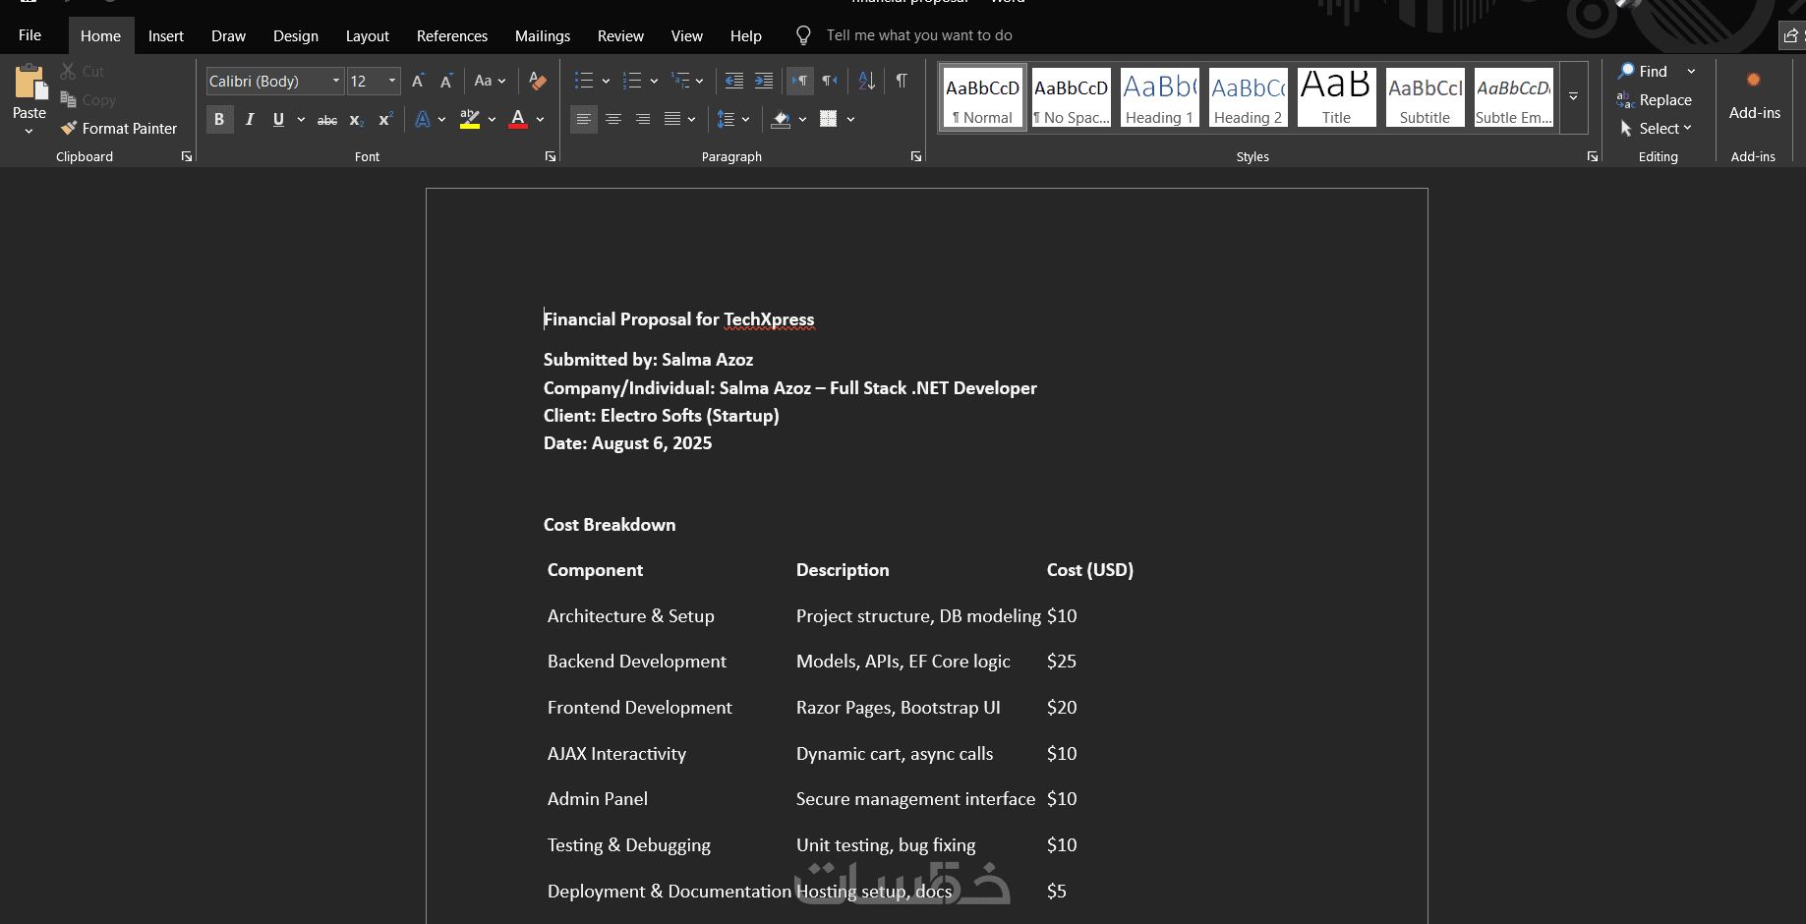Image resolution: width=1806 pixels, height=924 pixels.
Task: Center-align the paragraph
Action: tap(613, 120)
